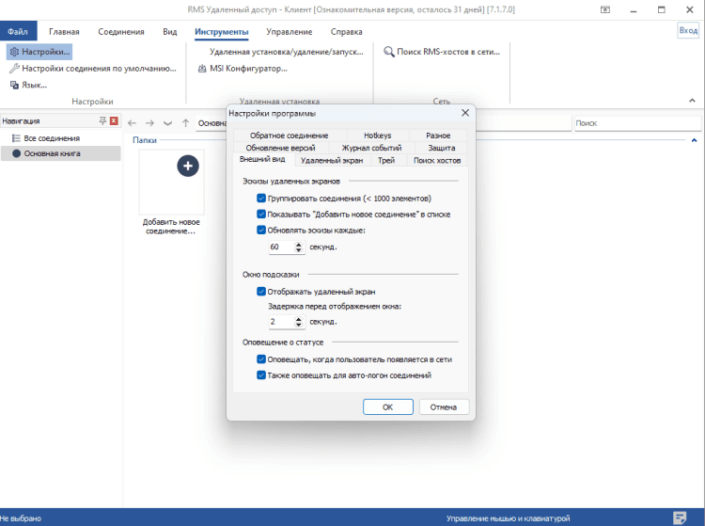Select the Инструменты ribbon tab
The width and height of the screenshot is (705, 526).
point(221,31)
